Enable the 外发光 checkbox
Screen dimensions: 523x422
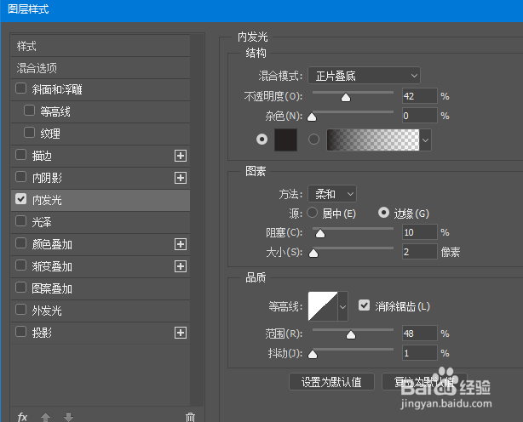[21, 310]
